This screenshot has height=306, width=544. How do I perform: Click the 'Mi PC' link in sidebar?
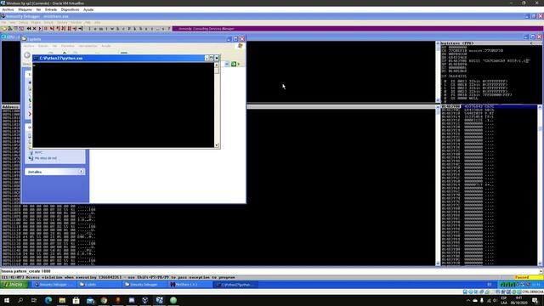pos(38,152)
